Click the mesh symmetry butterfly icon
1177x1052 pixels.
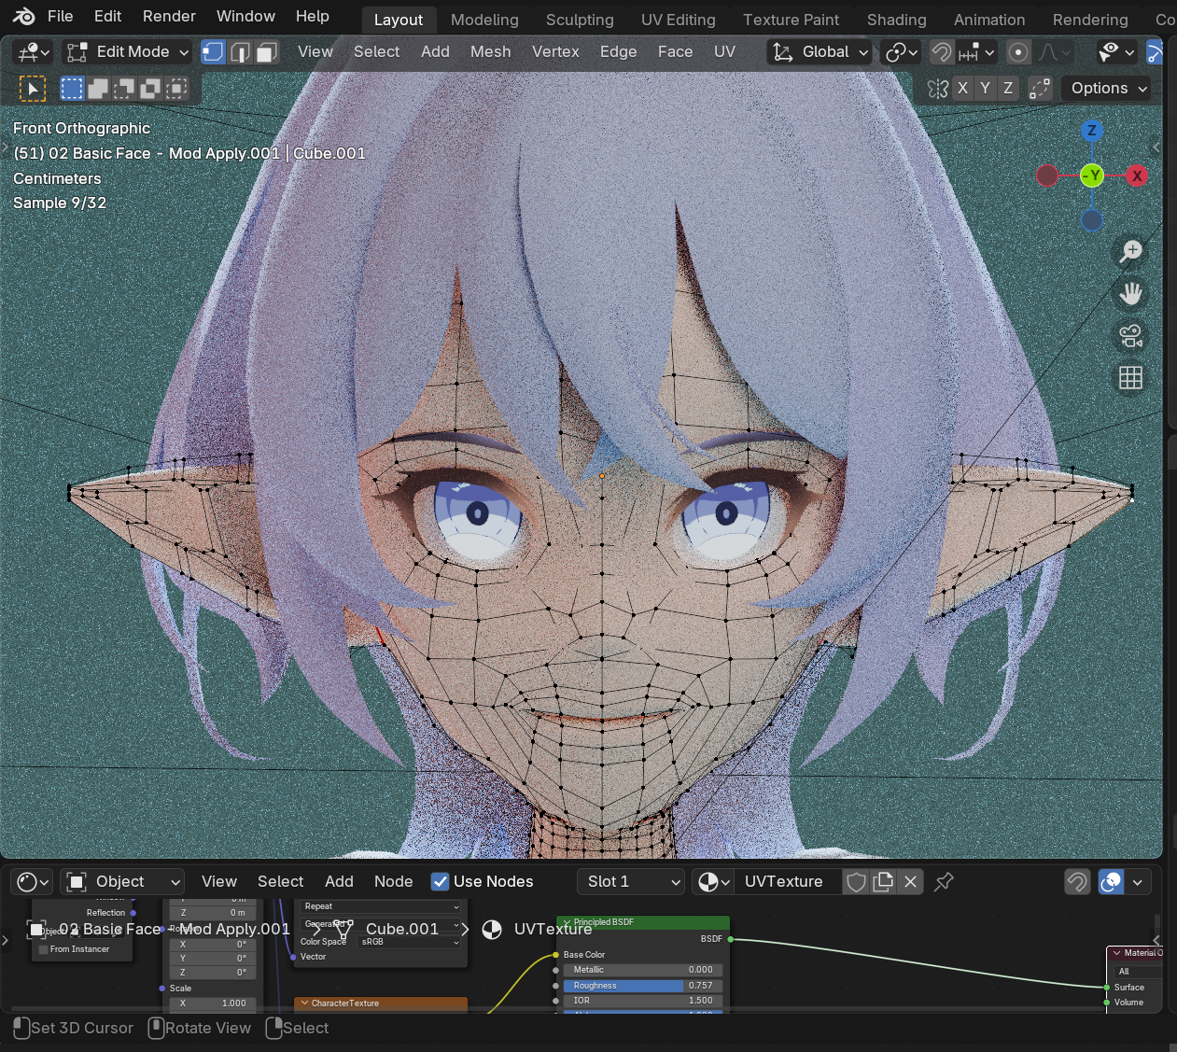[x=938, y=89]
